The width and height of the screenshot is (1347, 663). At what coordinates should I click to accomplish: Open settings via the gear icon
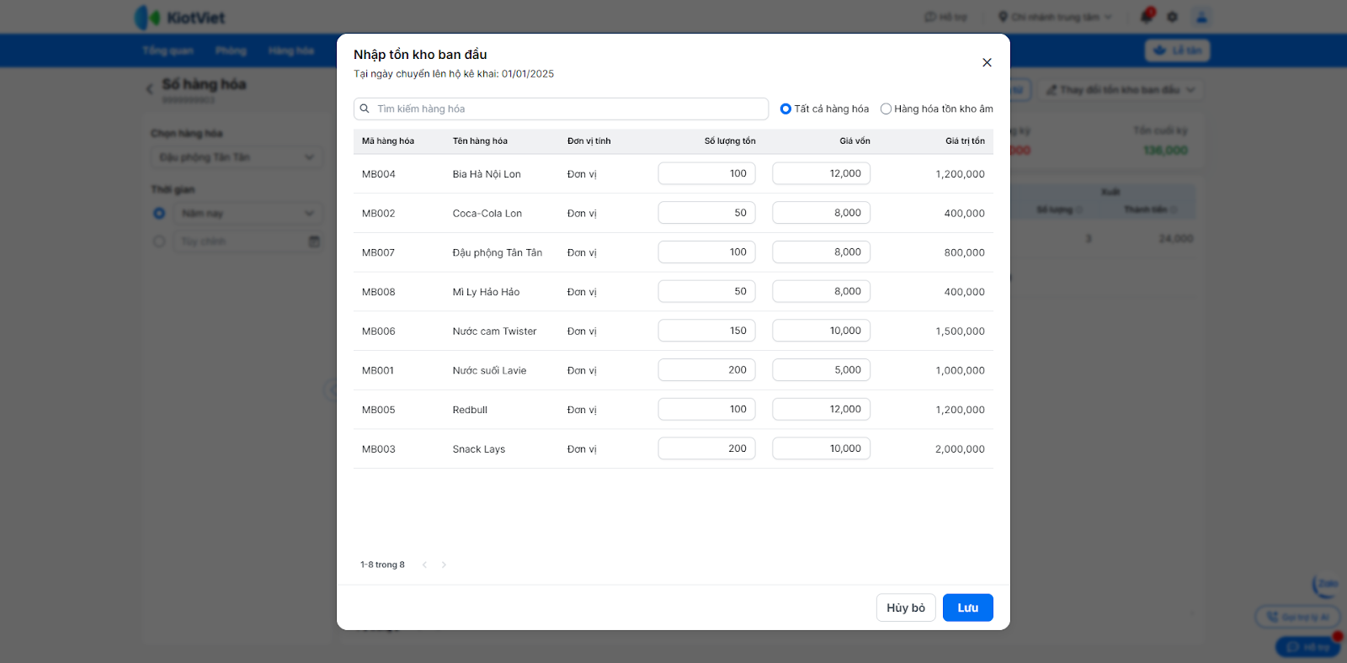coord(1173,17)
